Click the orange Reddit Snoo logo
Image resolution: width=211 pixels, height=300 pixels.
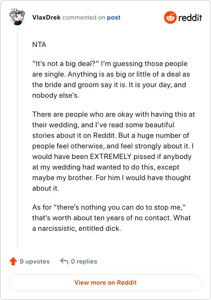(x=170, y=17)
